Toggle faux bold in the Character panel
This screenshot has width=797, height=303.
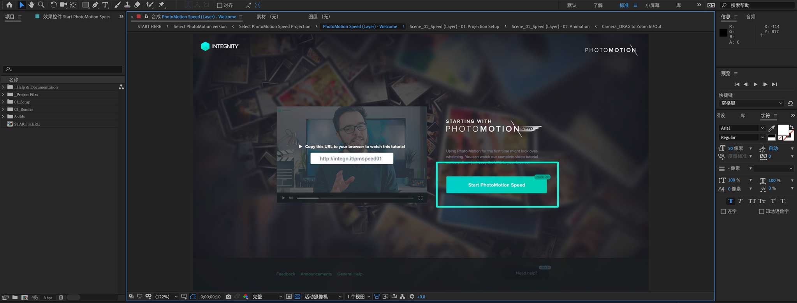[731, 201]
